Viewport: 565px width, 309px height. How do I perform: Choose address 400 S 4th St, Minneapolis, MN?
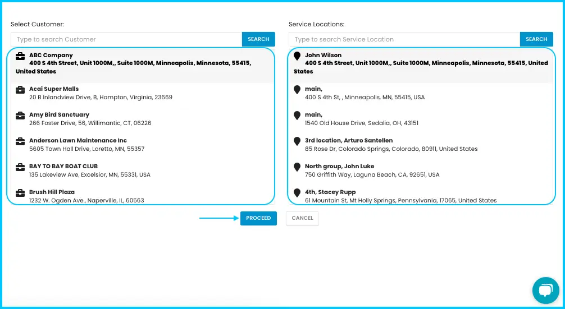(364, 98)
